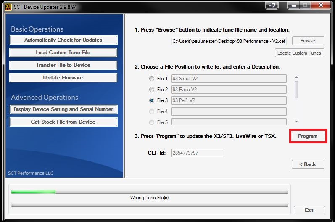Open Display Device Setting and Serial Number
The height and width of the screenshot is (222, 335).
pyautogui.click(x=63, y=109)
